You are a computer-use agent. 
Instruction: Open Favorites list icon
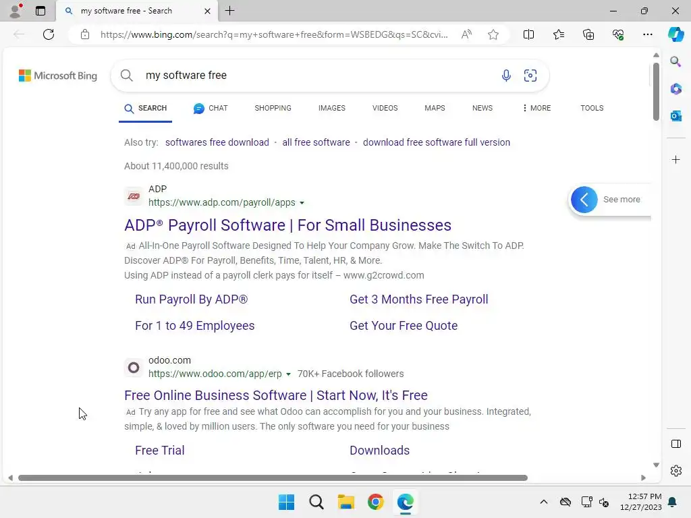tap(558, 34)
